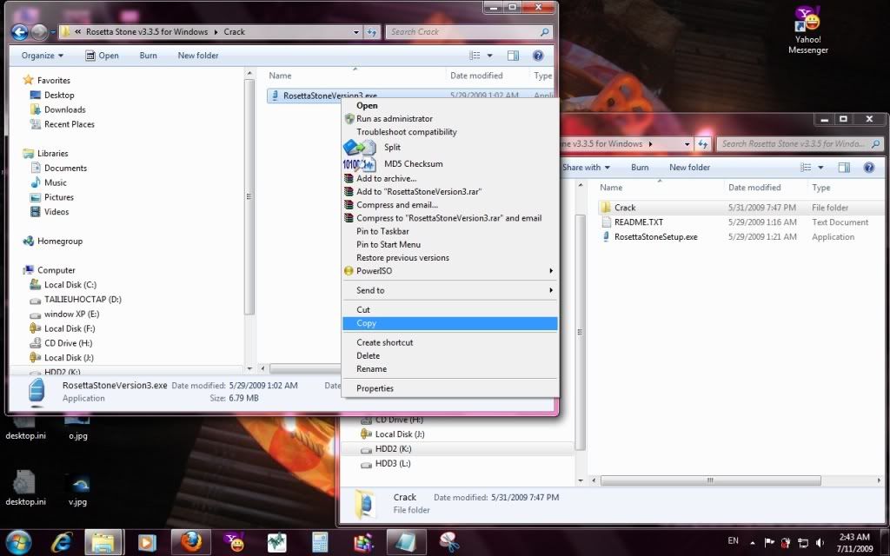Image resolution: width=890 pixels, height=556 pixels.
Task: Go back in the Crack window
Action: pos(20,32)
